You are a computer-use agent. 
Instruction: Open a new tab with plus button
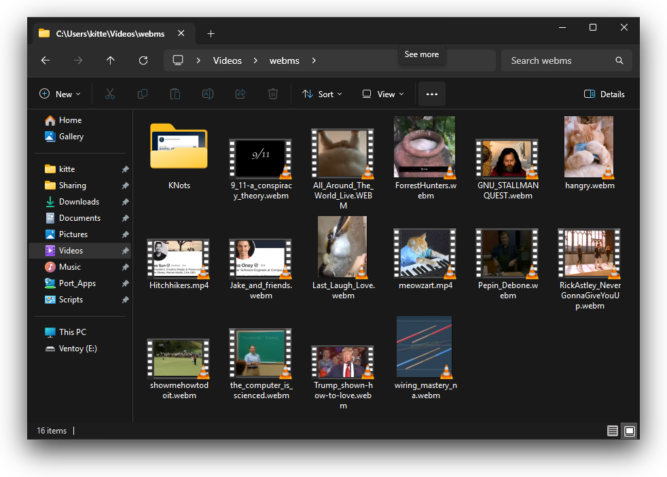pos(211,33)
